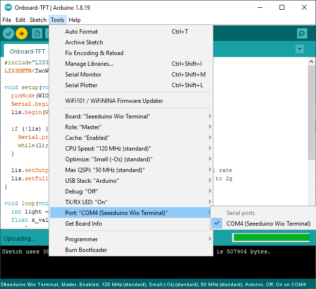Click the editor vertical scrollbar thumb
Screen dimensions: 316x289
click(311, 113)
